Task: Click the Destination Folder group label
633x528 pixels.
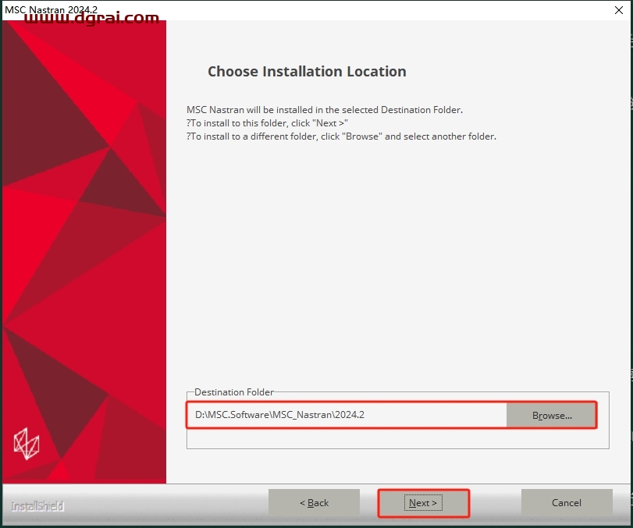Action: [233, 392]
